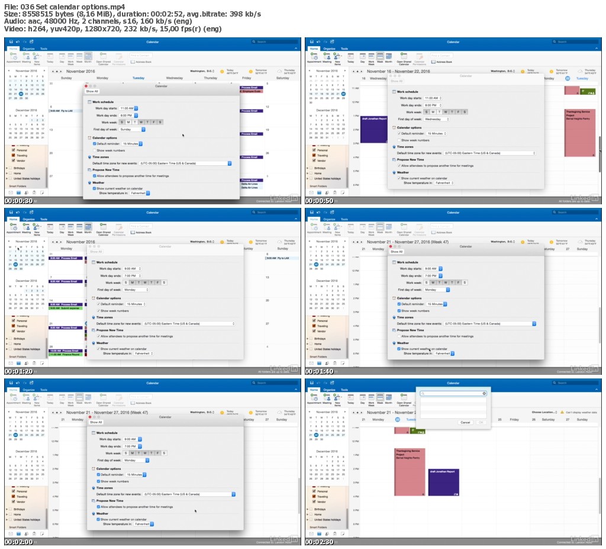Click Show All button in the 00:01:40 frame
Viewport: 606px width, 549px height.
tap(397, 252)
